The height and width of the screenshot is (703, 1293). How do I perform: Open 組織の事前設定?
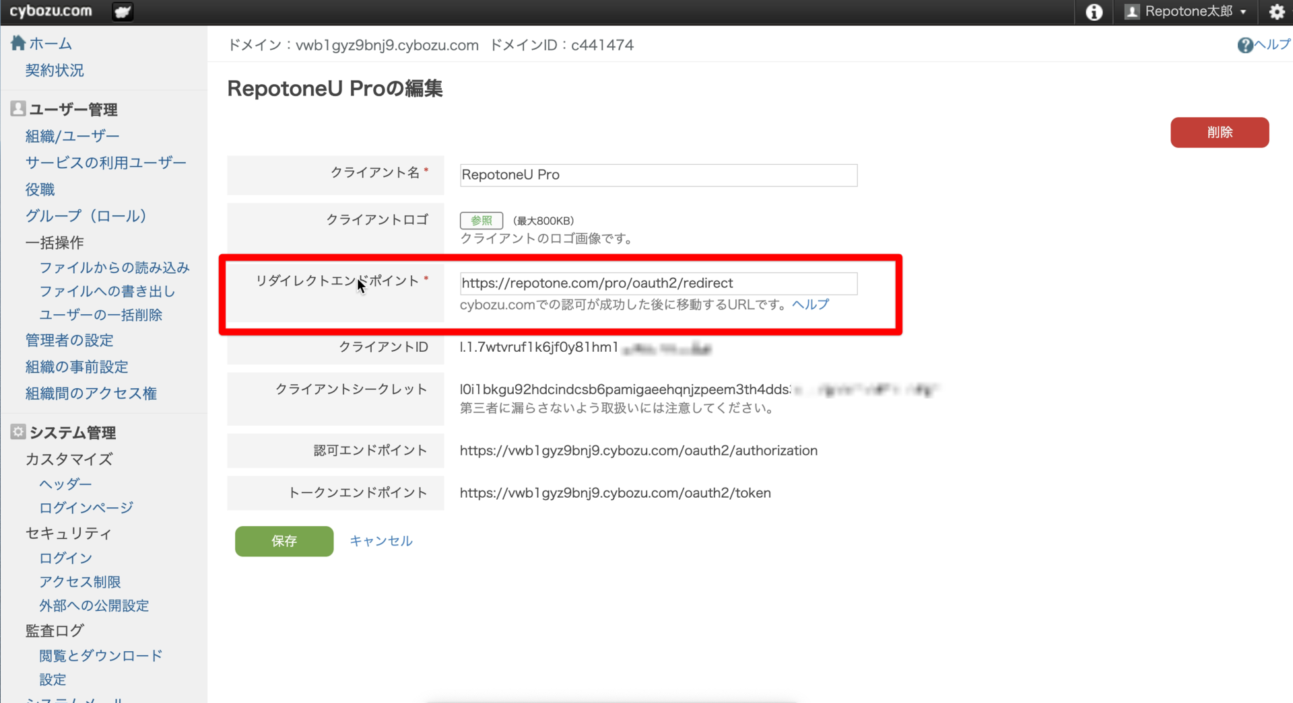(x=77, y=367)
